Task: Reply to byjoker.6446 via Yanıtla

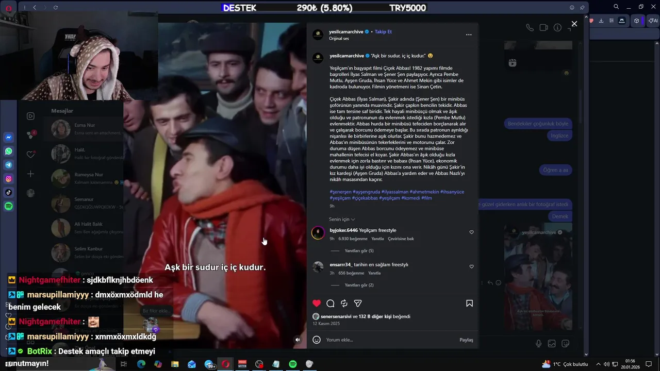Action: coord(377,239)
